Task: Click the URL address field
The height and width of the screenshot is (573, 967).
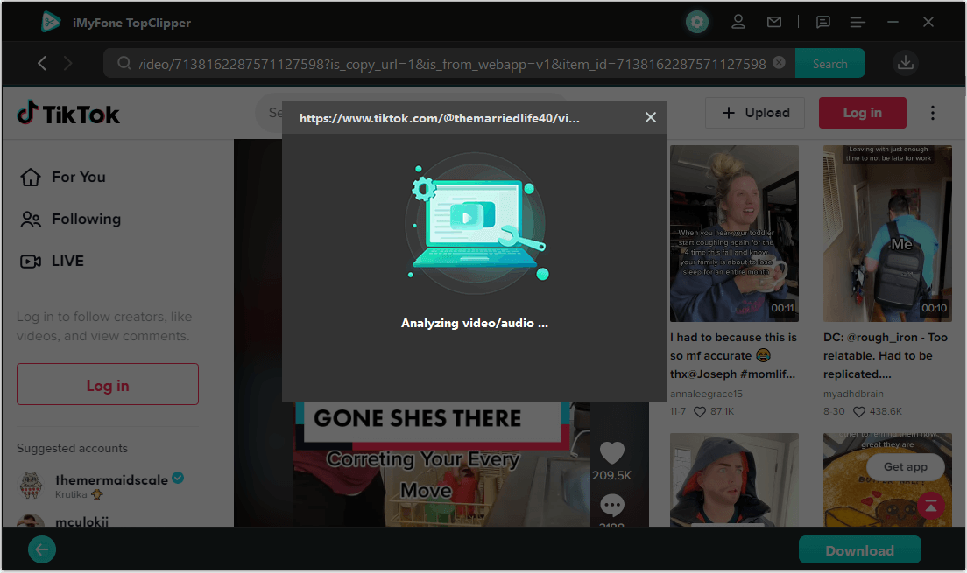Action: tap(451, 64)
